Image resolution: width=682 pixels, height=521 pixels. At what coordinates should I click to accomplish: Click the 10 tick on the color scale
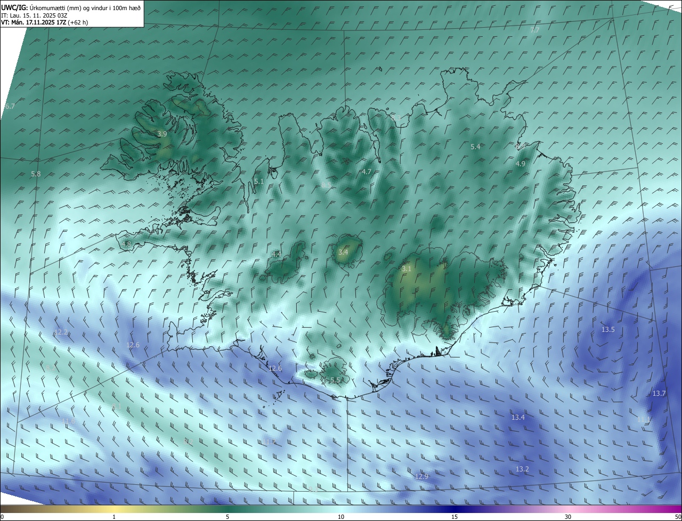[x=341, y=517]
